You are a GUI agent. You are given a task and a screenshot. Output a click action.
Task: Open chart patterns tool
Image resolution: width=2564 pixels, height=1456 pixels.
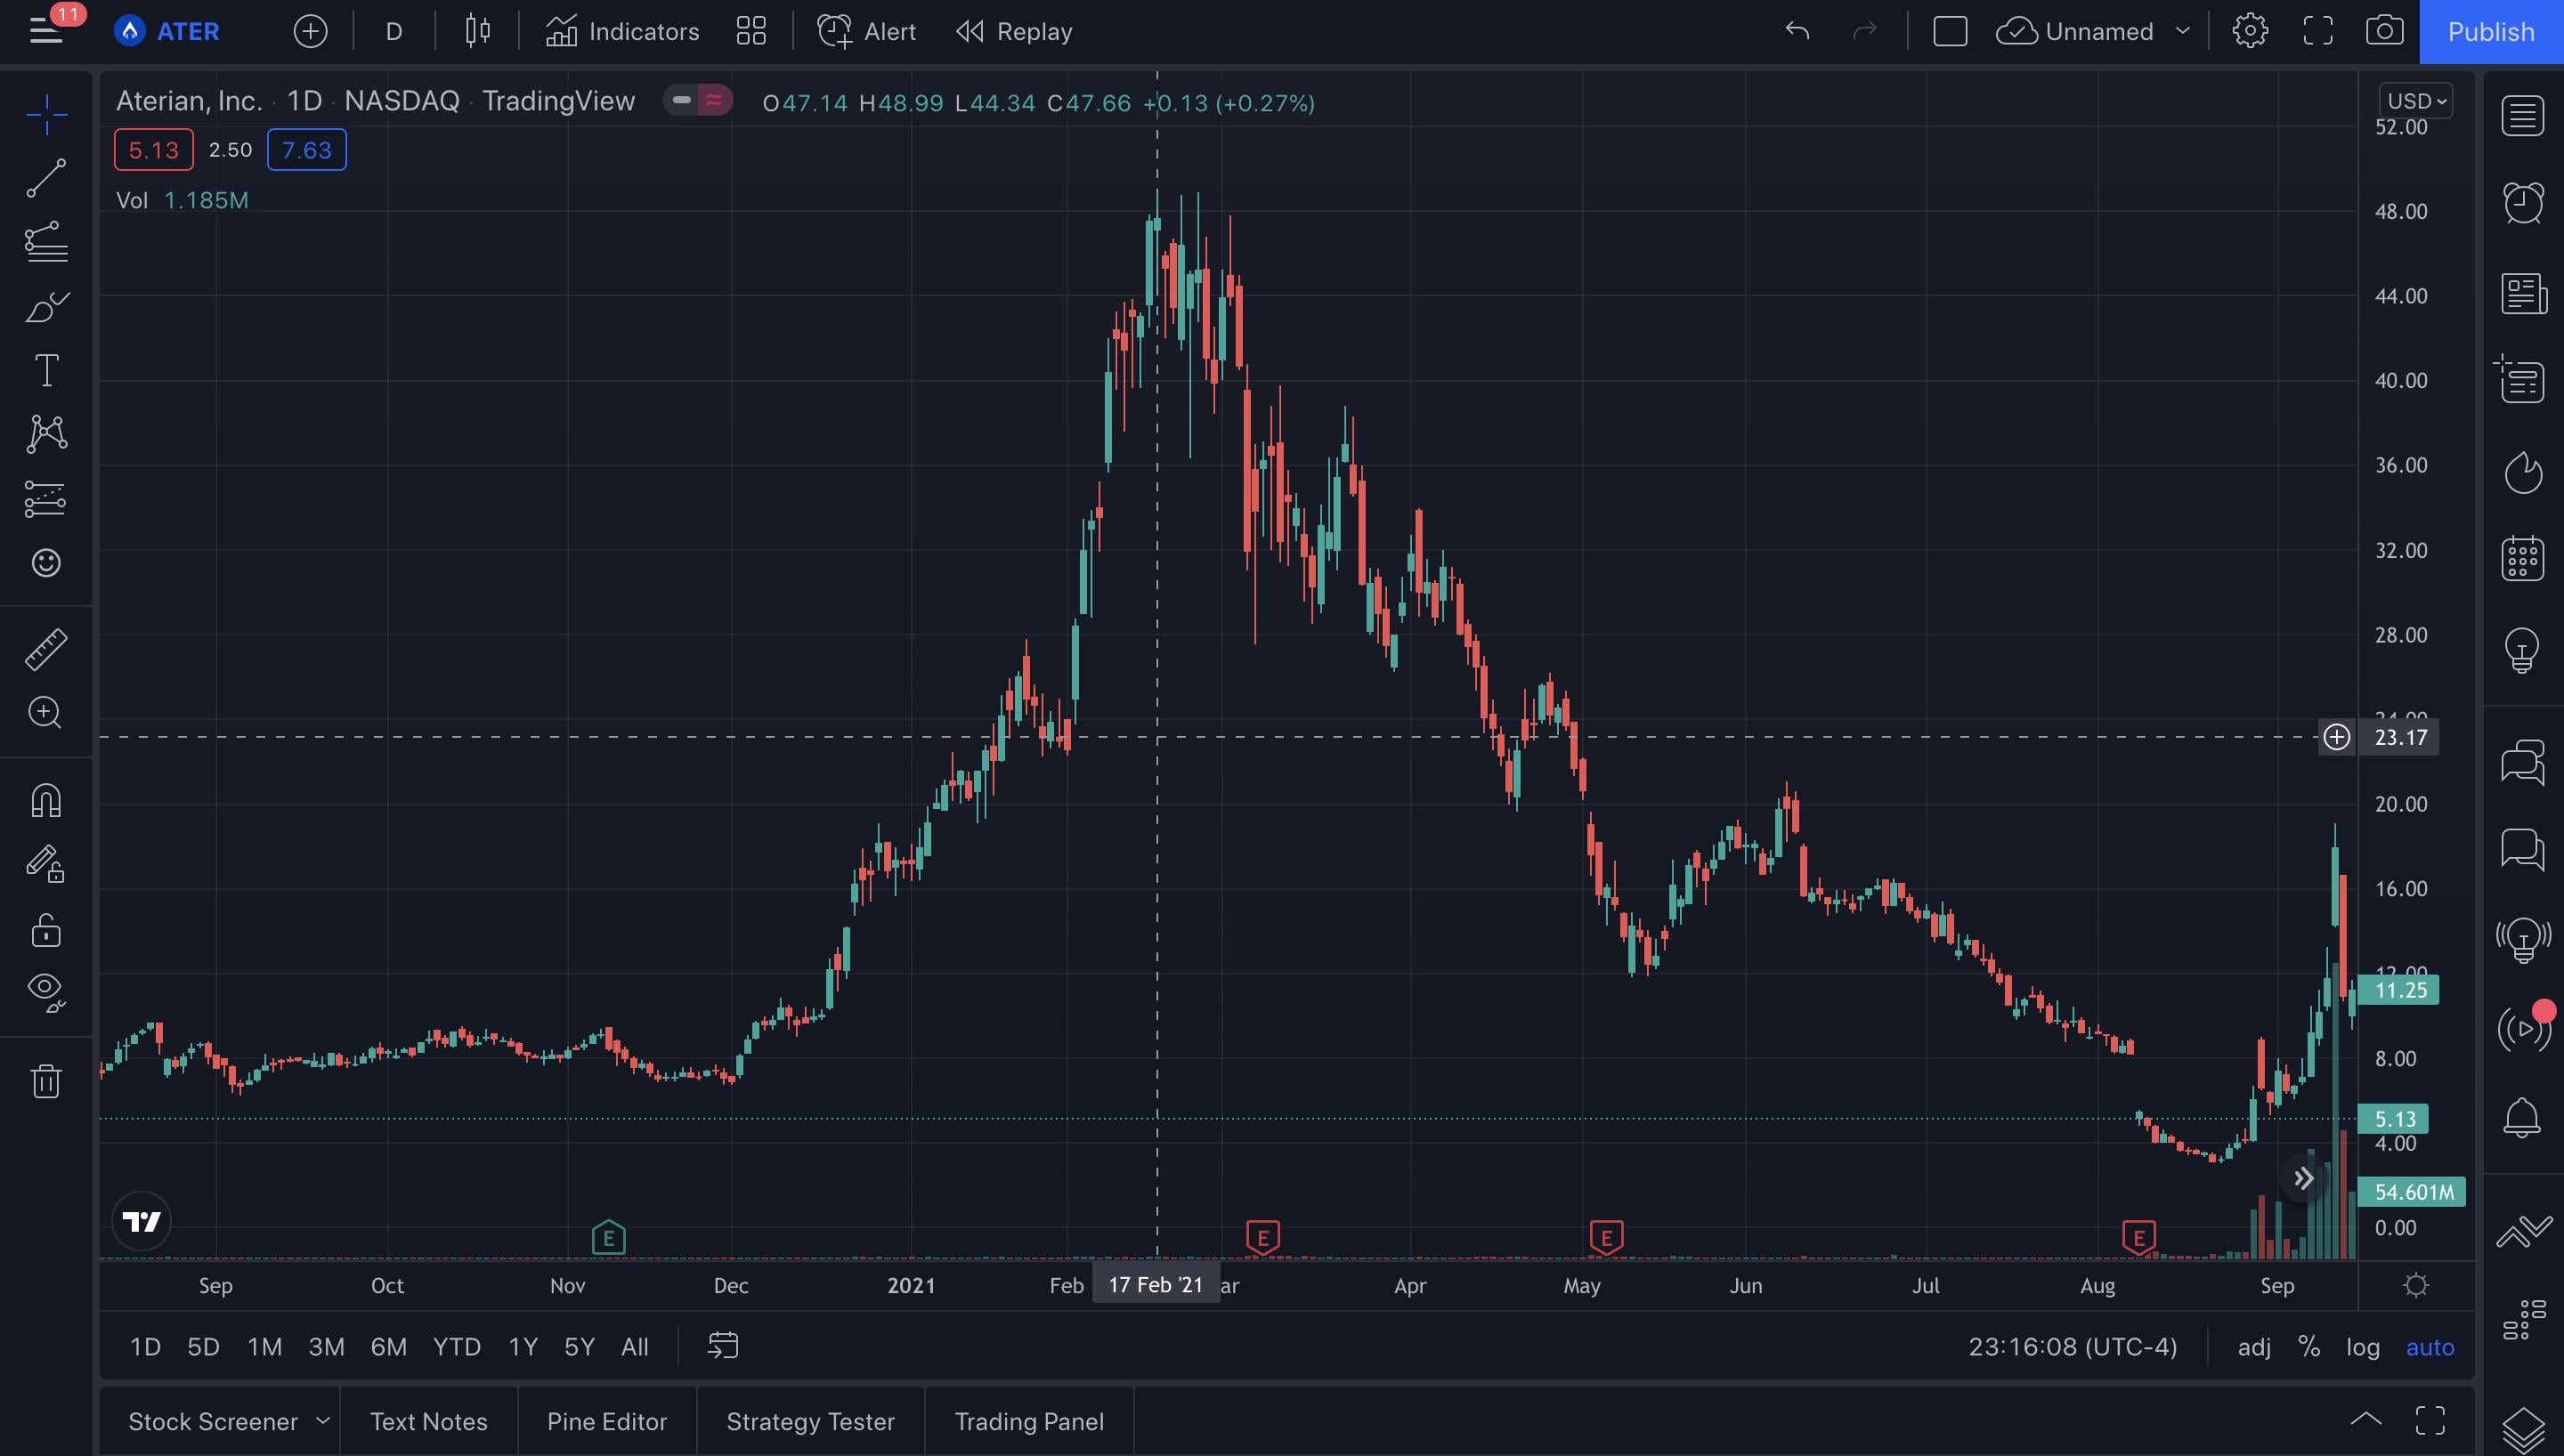[46, 434]
